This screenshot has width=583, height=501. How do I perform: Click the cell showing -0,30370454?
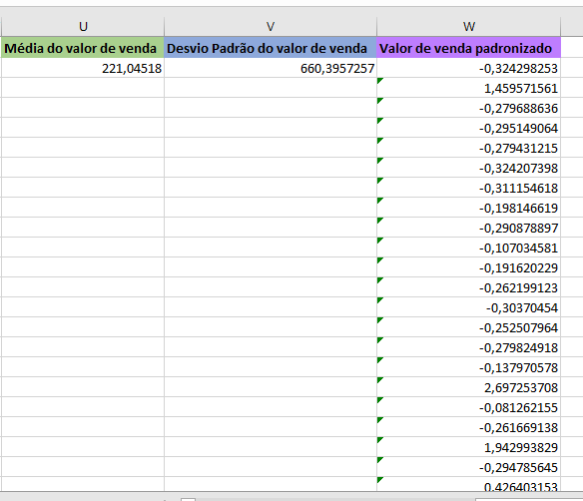pos(468,307)
